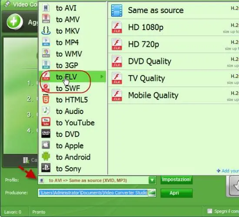
Task: Select the to SWF entry
Action: [x=73, y=88]
